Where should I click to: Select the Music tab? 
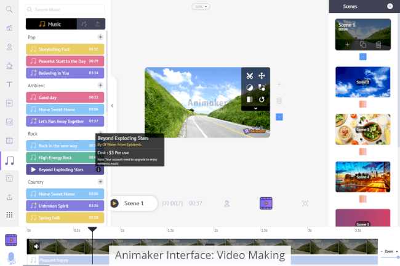pyautogui.click(x=51, y=24)
